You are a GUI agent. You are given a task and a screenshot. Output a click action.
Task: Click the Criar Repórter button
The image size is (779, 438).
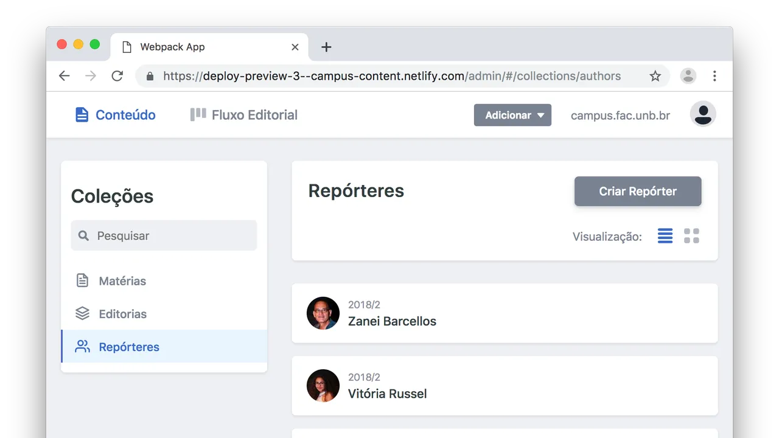coord(638,191)
